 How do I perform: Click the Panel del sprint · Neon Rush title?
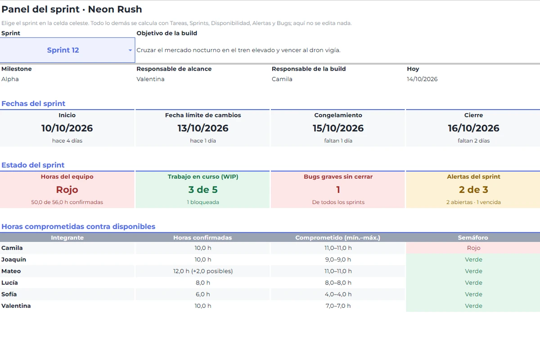coord(72,9)
